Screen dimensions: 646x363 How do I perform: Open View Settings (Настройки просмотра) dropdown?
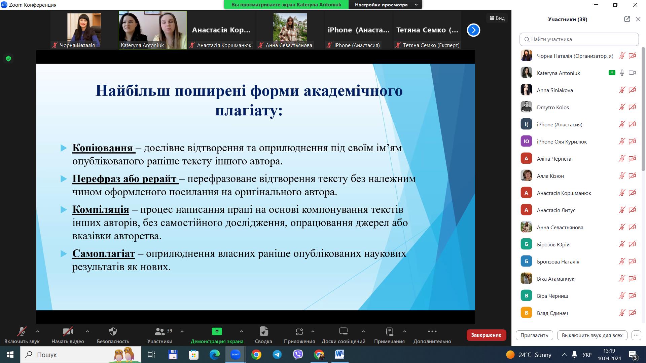[385, 5]
